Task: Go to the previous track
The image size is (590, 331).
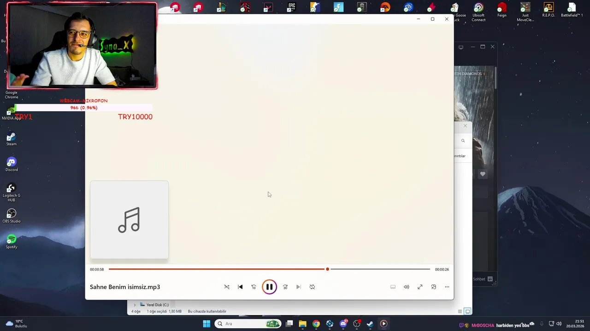Action: 240,287
